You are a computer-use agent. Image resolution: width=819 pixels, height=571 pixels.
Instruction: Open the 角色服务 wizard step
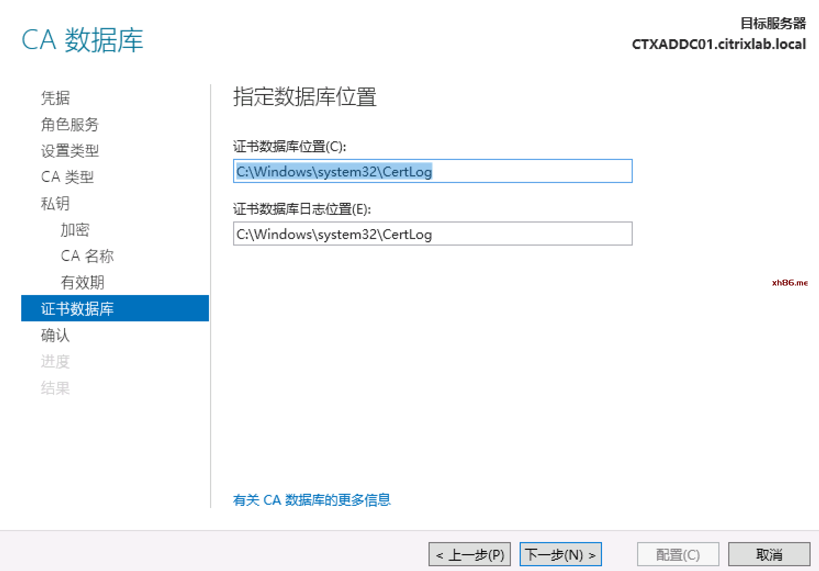(70, 124)
